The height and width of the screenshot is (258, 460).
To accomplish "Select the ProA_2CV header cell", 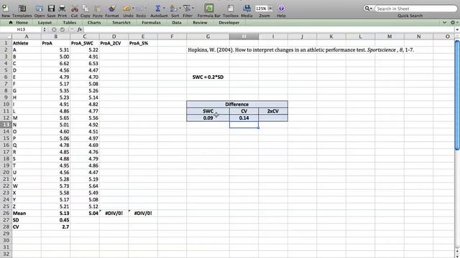I will 114,43.
